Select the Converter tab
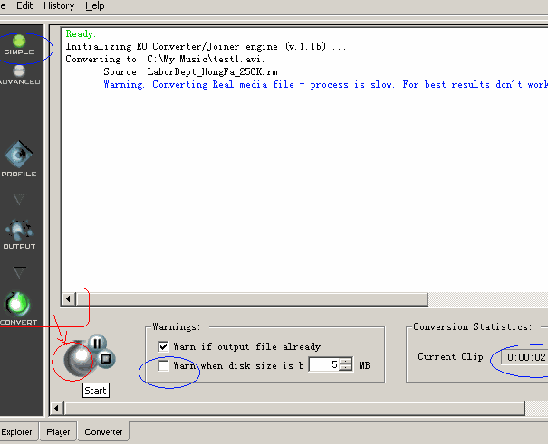548x444 pixels. coord(103,432)
